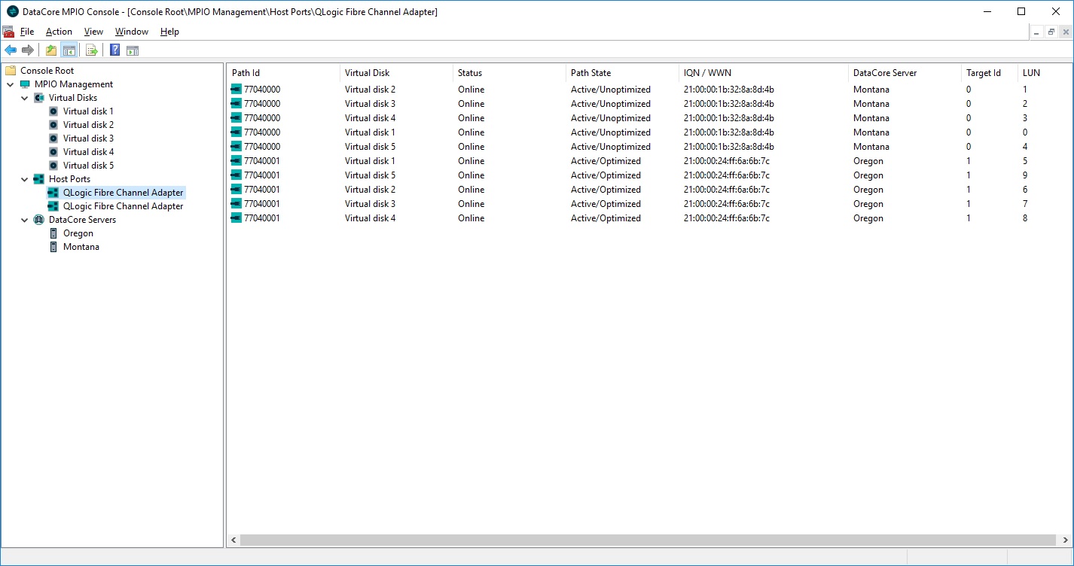Select the second QLogic Fibre Channel Adapter
Viewport: 1074px width, 566px height.
(123, 206)
